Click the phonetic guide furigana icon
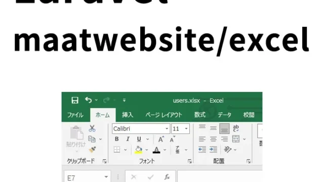The width and height of the screenshot is (324, 182). (178, 150)
